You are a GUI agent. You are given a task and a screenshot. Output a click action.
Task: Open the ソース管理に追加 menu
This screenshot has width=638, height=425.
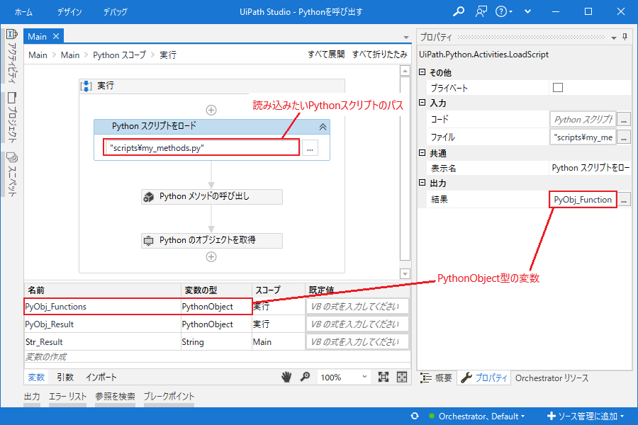(586, 416)
